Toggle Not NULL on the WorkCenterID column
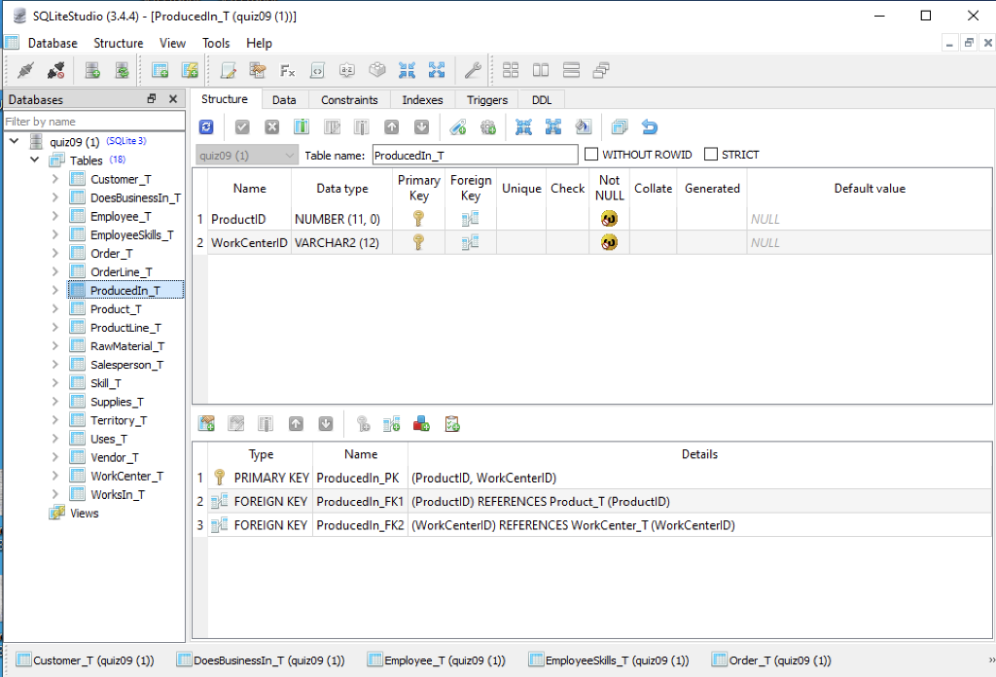The image size is (996, 677). 609,242
